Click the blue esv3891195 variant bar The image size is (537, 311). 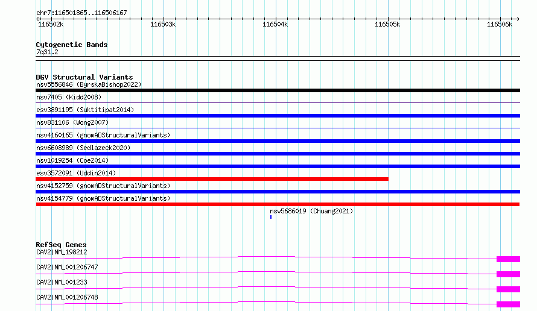click(278, 116)
